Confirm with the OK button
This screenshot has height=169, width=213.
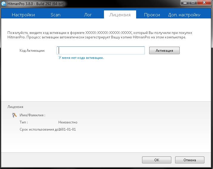click(157, 160)
